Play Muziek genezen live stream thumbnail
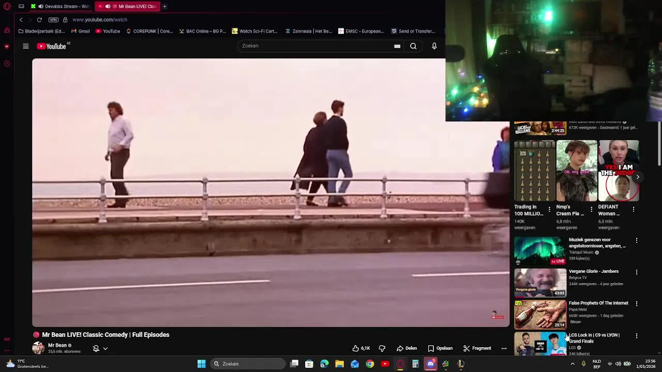Image resolution: width=662 pixels, height=372 pixels. coord(540,251)
